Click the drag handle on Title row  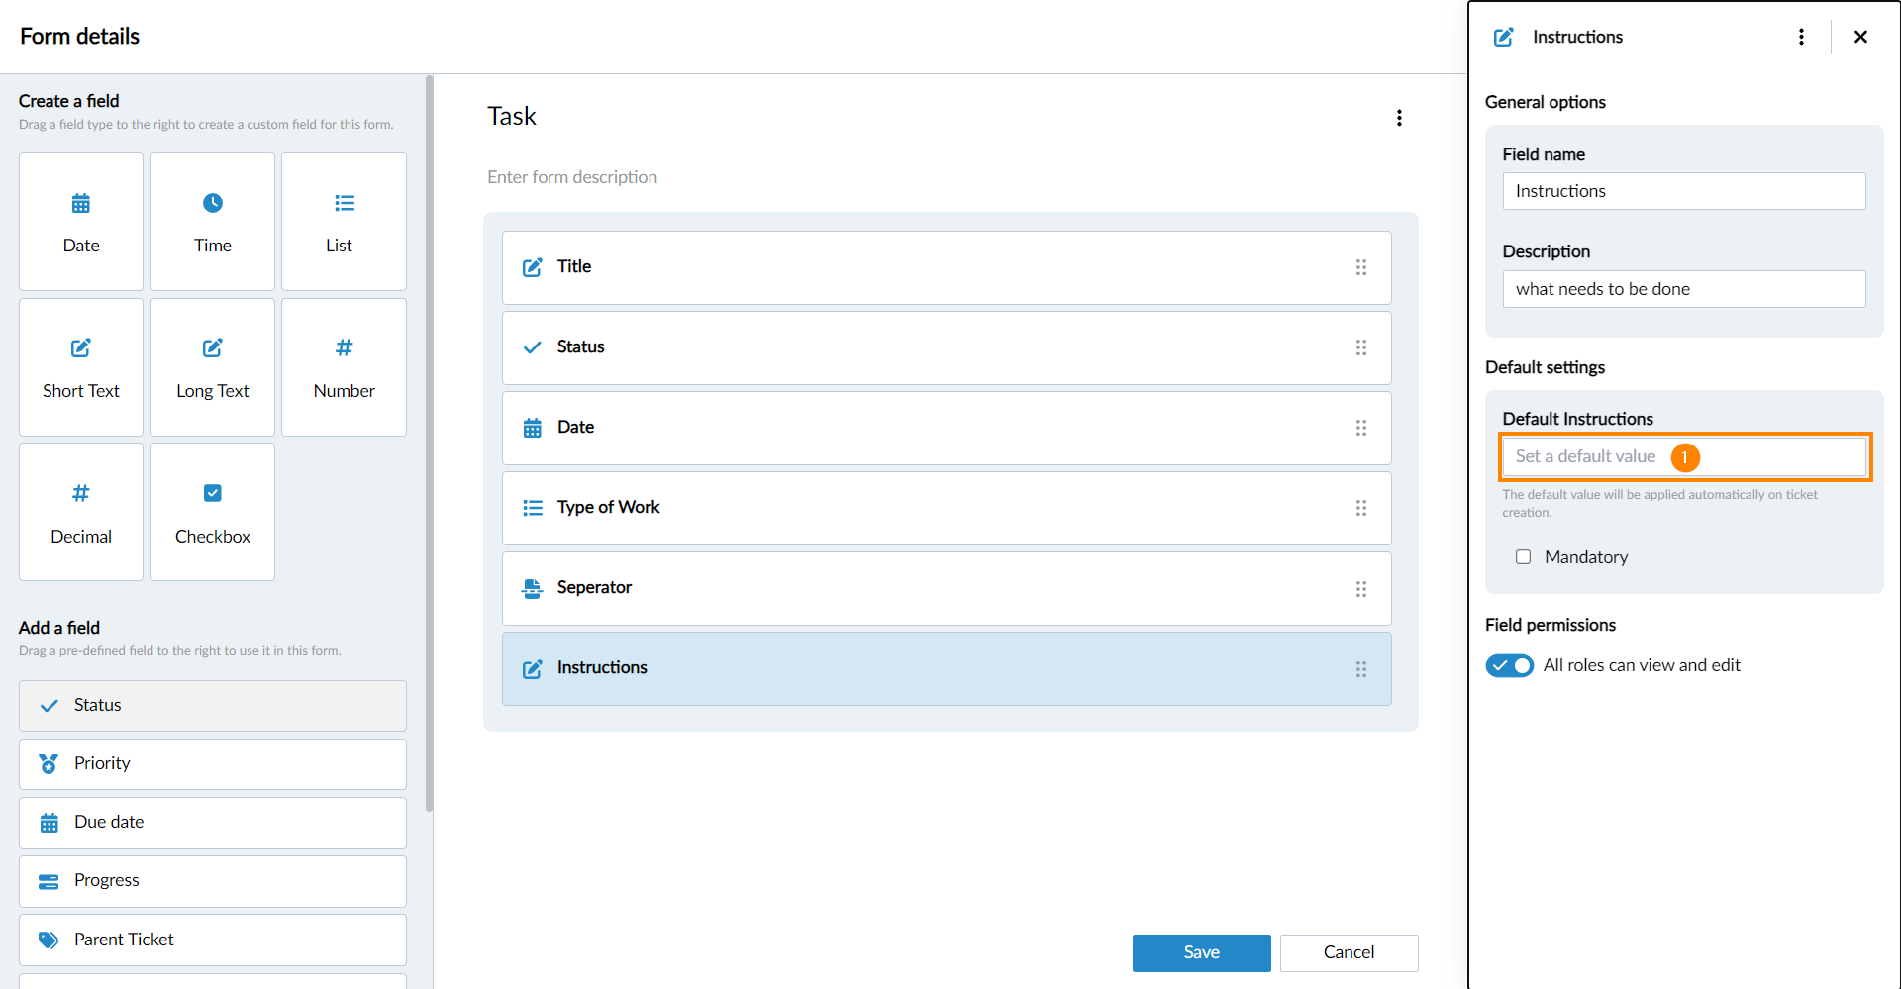tap(1360, 267)
